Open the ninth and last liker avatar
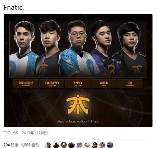Screen dimensions: 157x148 110,145
